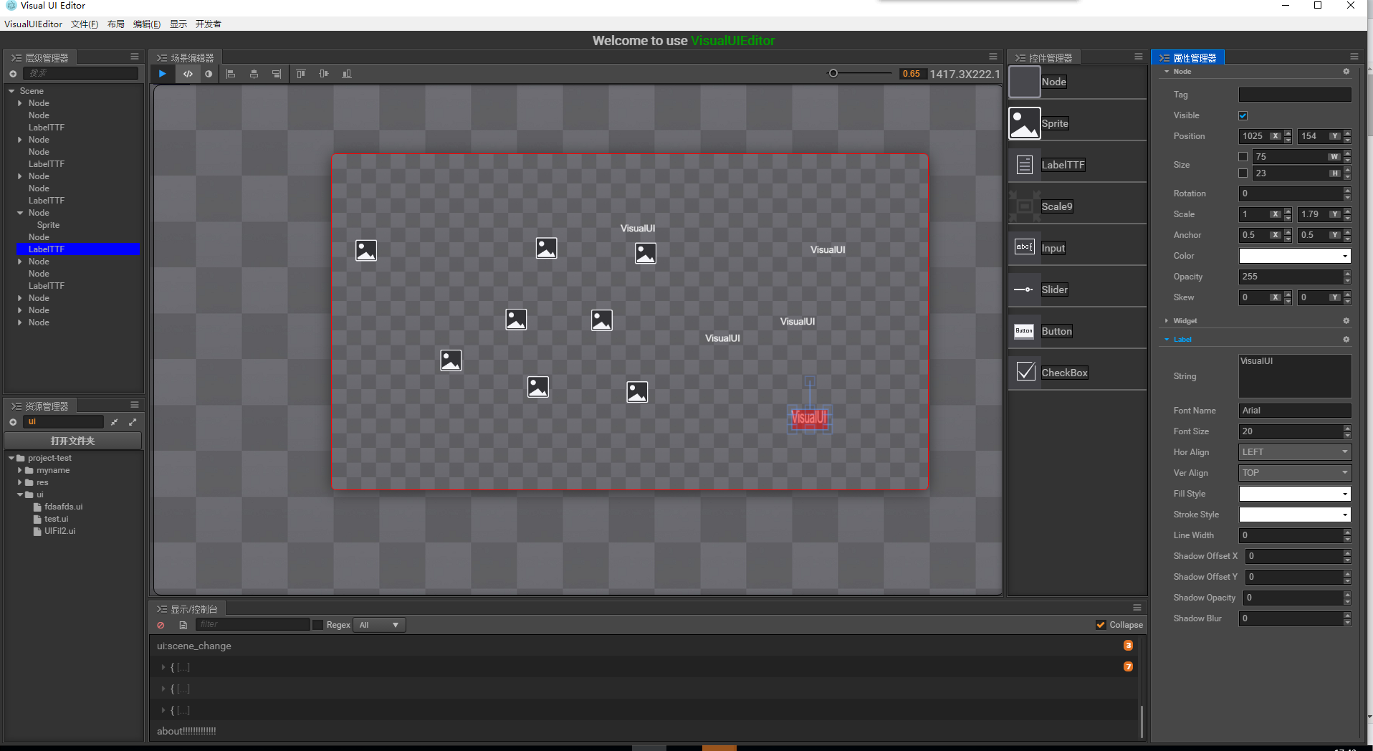Expand the myname folder
This screenshot has width=1373, height=751.
click(x=20, y=470)
